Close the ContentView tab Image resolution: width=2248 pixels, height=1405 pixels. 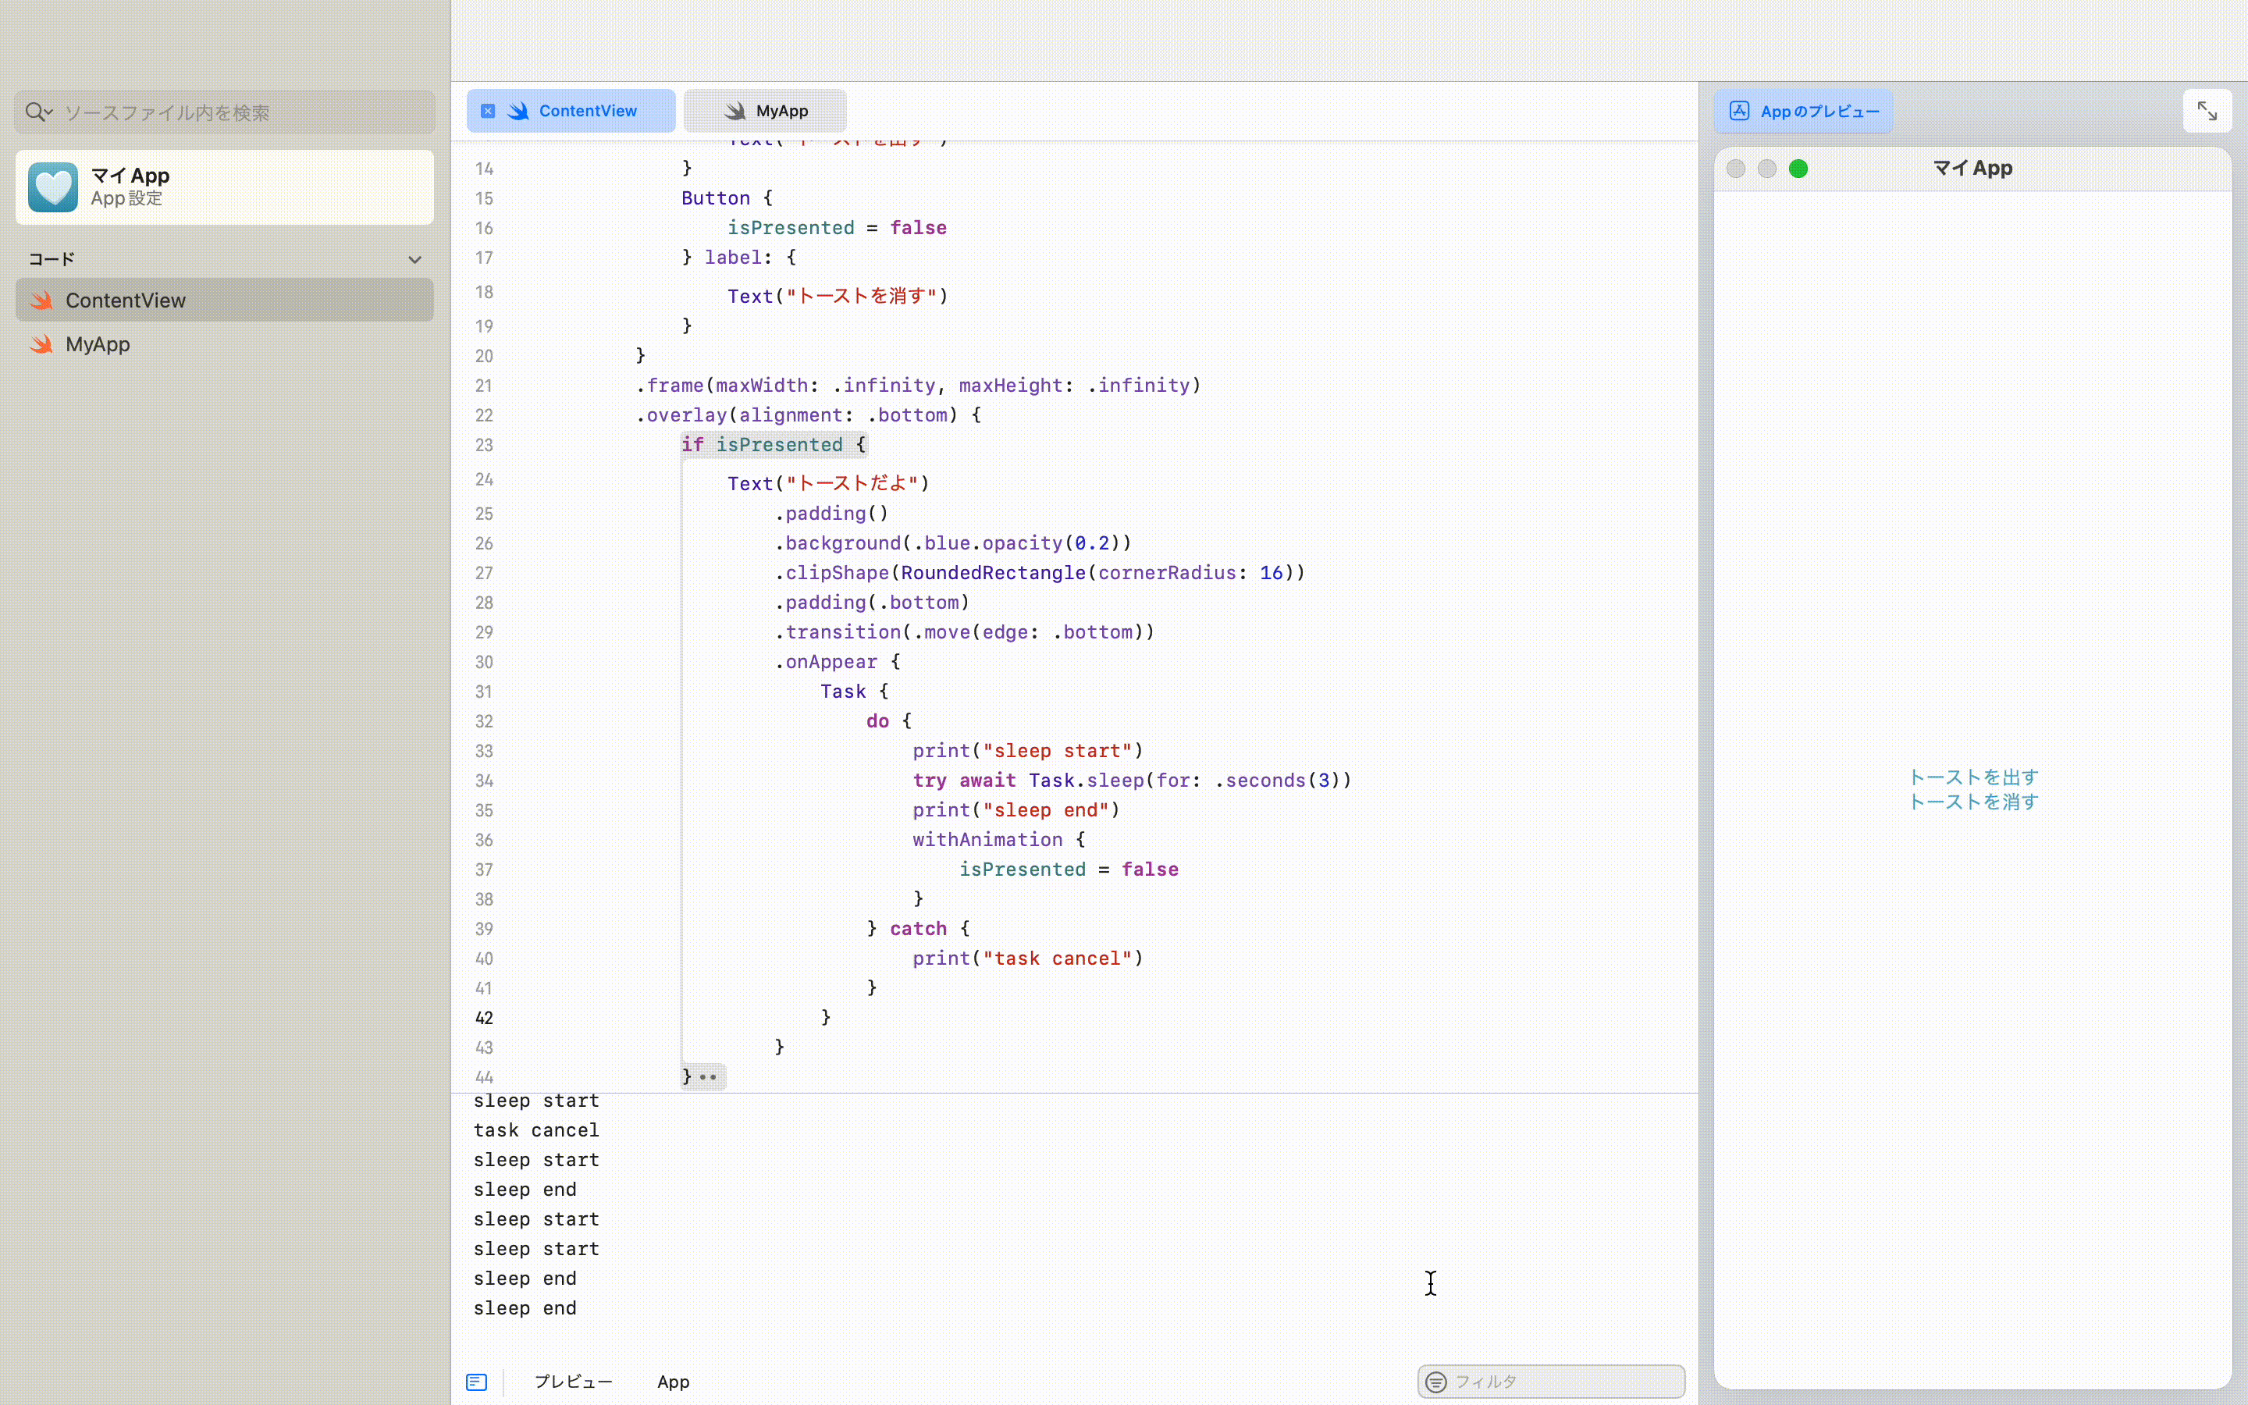488,109
